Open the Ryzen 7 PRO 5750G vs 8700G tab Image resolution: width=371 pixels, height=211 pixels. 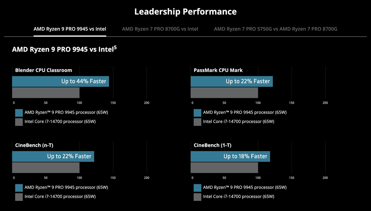click(275, 29)
